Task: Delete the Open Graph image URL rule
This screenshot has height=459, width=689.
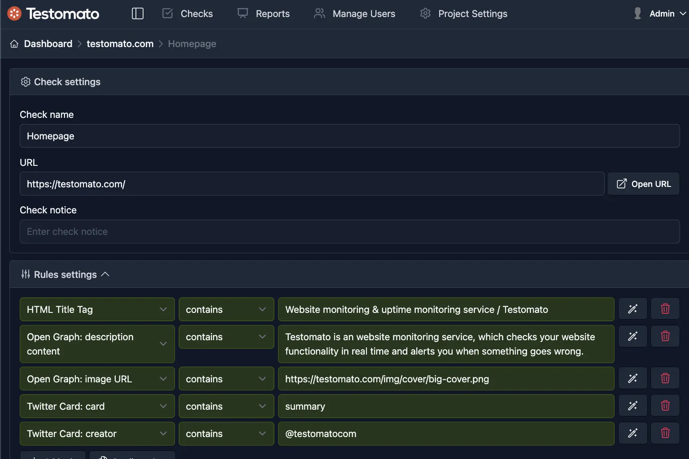Action: tap(665, 378)
